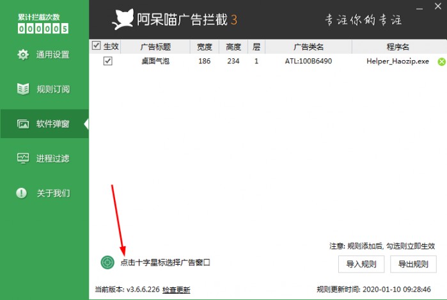This screenshot has height=300, width=447.
Task: Open the 关于我们 tab
Action: tap(45, 193)
